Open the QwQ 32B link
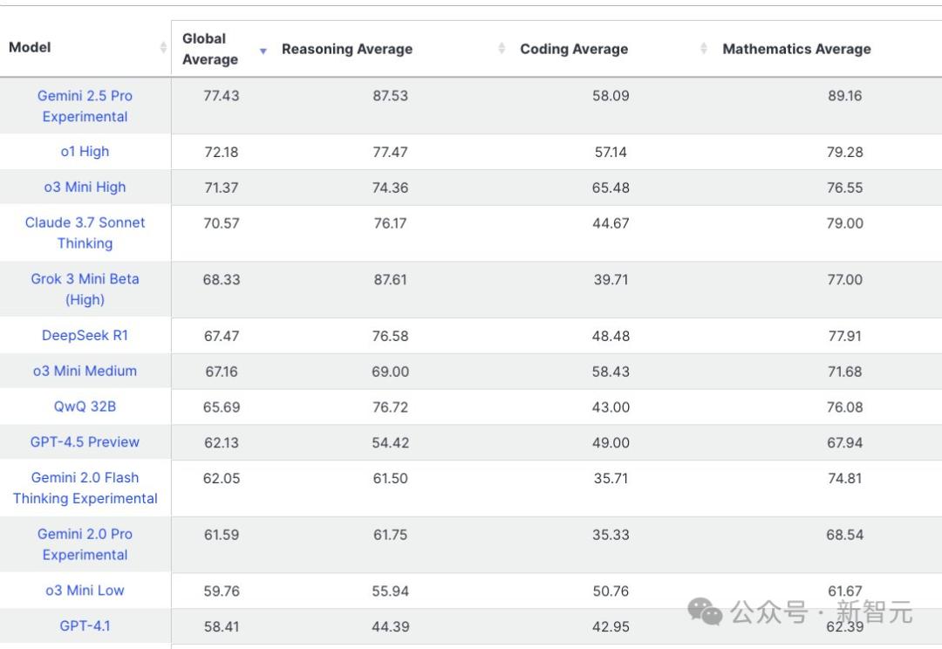 click(x=85, y=406)
